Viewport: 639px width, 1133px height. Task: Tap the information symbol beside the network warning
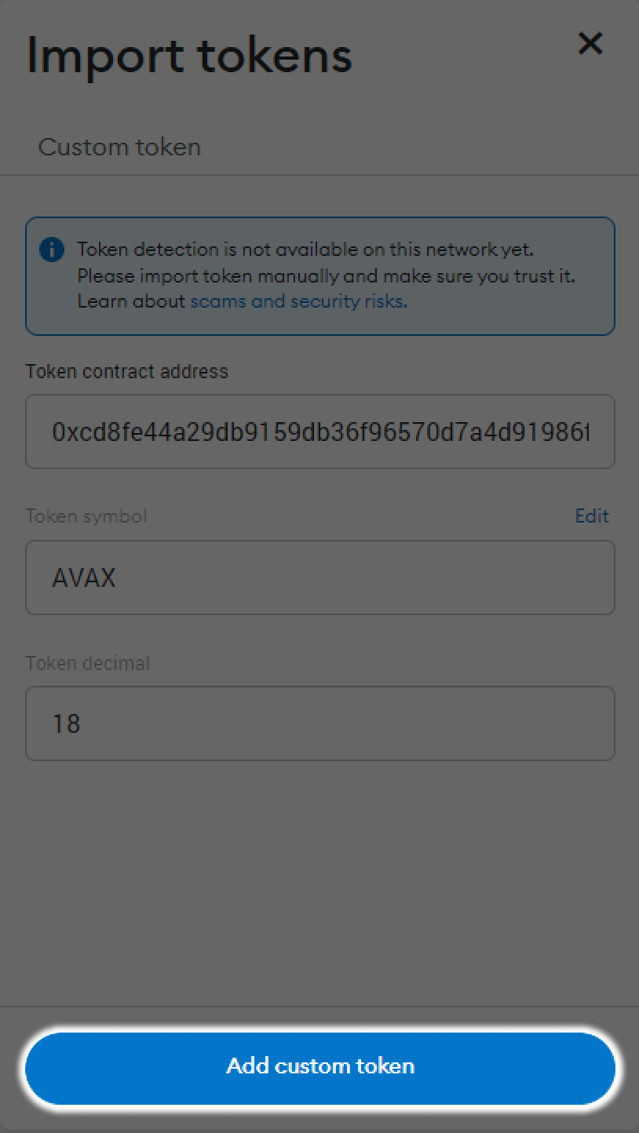(51, 250)
